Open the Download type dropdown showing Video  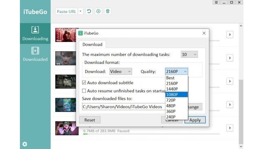click(x=120, y=72)
